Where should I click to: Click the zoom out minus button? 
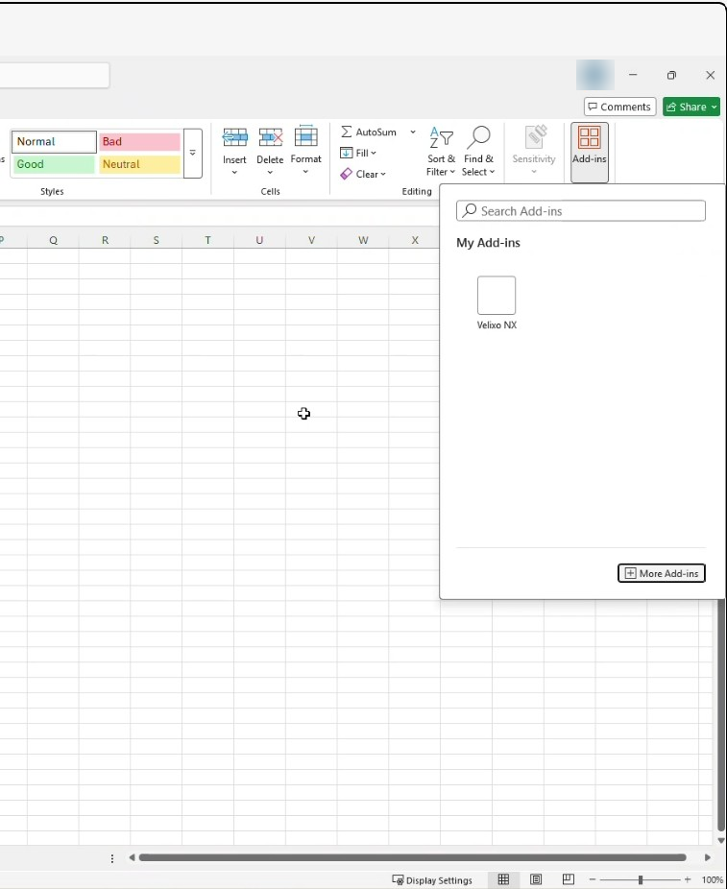coord(593,879)
